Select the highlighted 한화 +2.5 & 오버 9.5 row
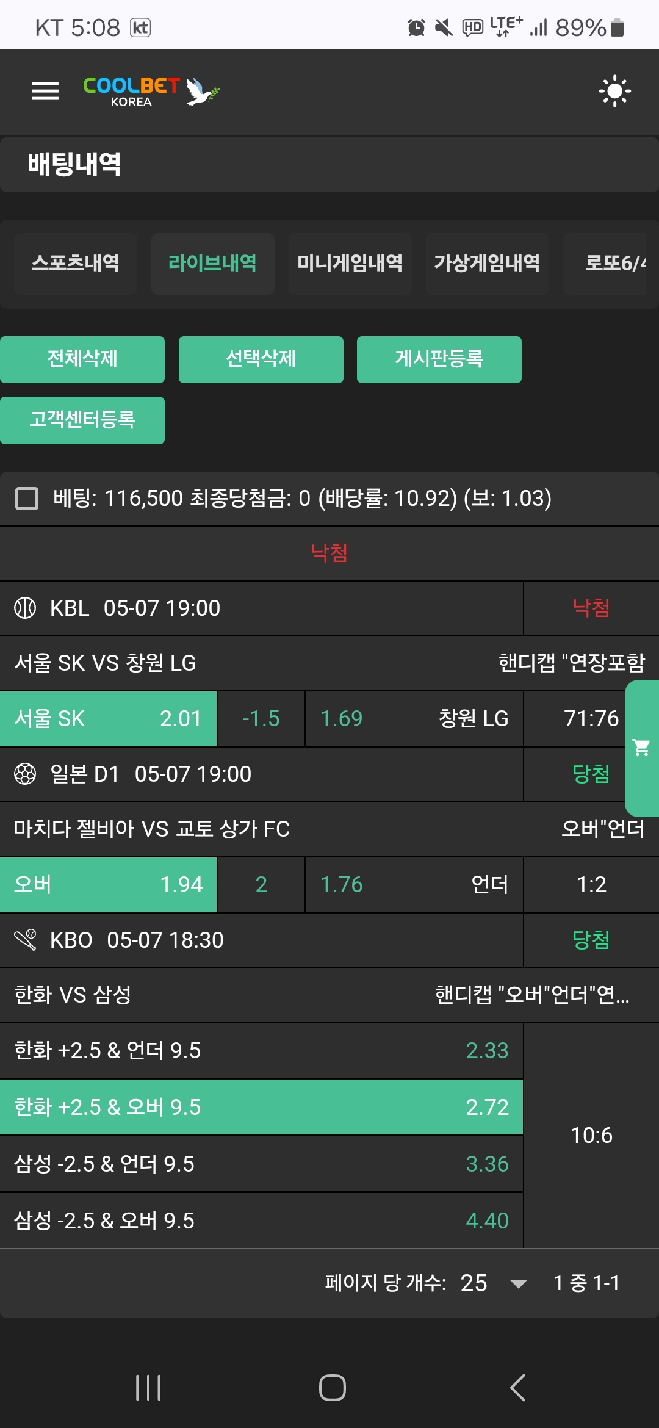Viewport: 659px width, 1428px height. tap(261, 1107)
